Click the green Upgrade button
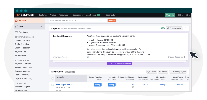This screenshot has height=100, width=207. pos(170,15)
